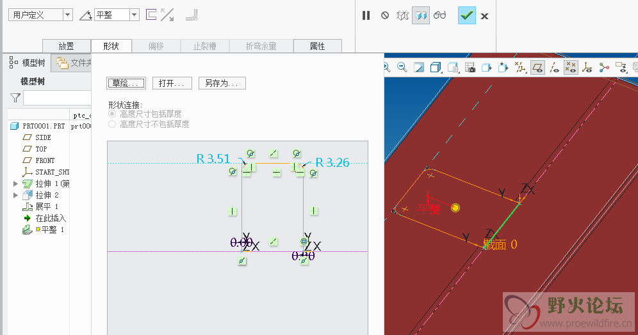
Task: Open the 属性 tab
Action: tap(317, 46)
